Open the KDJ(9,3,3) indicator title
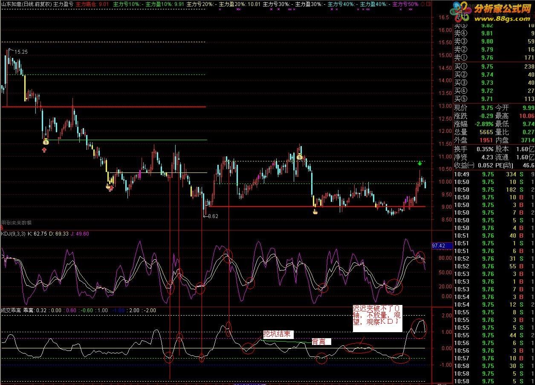The image size is (535, 385). [13, 233]
